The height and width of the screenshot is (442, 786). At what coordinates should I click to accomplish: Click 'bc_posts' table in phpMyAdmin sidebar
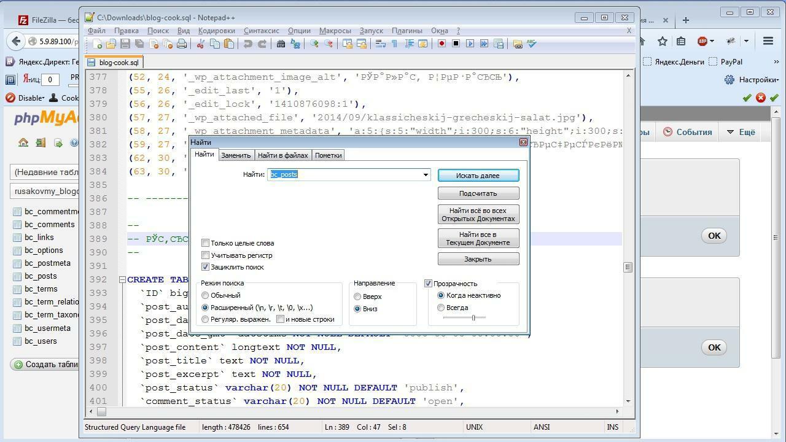[41, 276]
